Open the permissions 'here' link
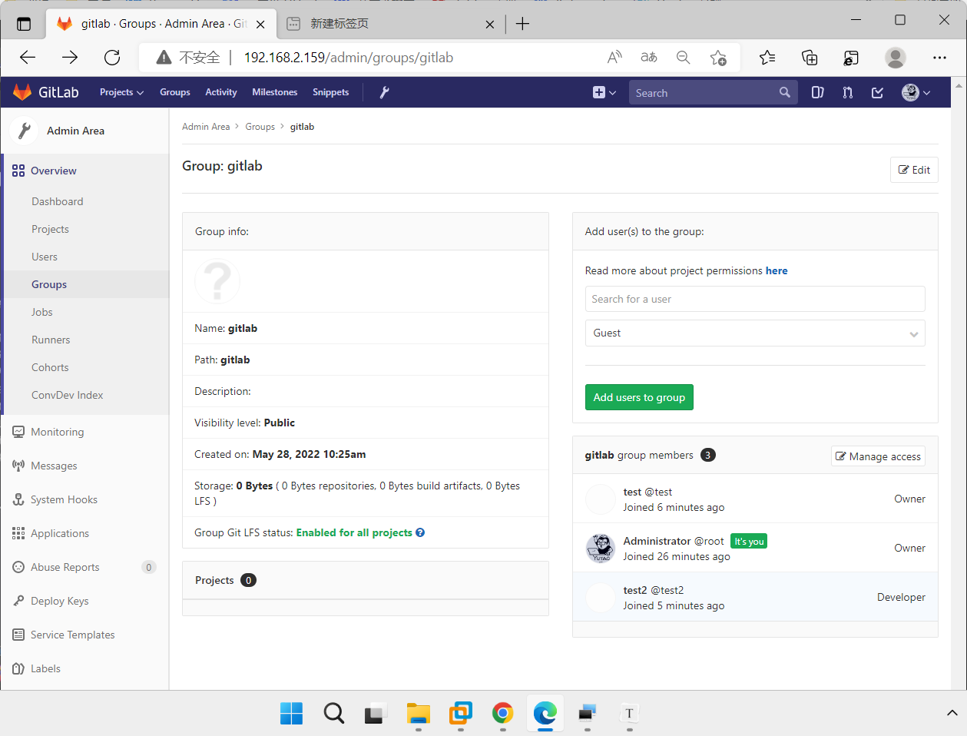 [x=777, y=270]
